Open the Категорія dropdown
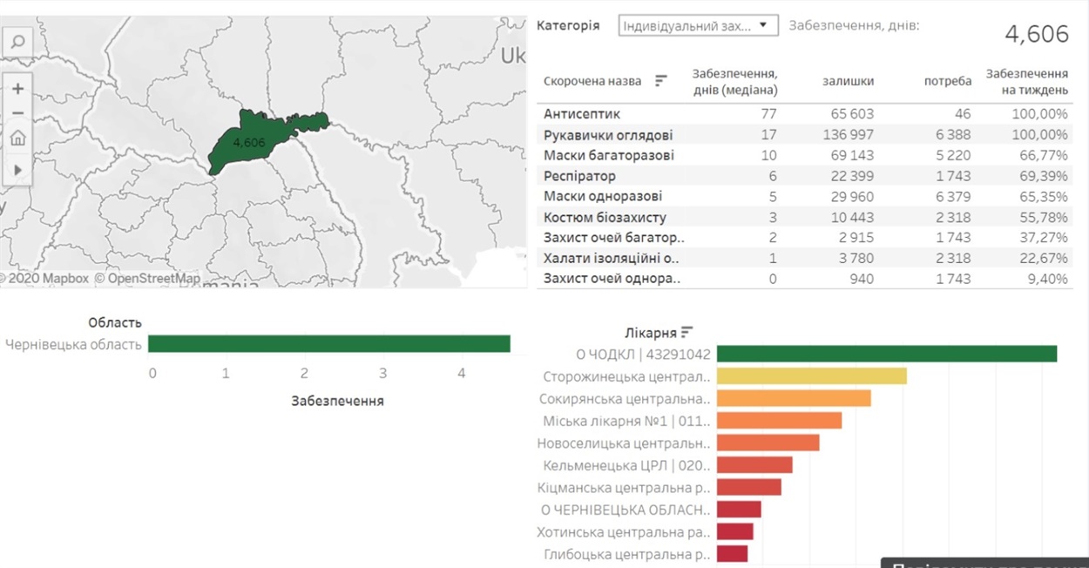 tap(698, 26)
